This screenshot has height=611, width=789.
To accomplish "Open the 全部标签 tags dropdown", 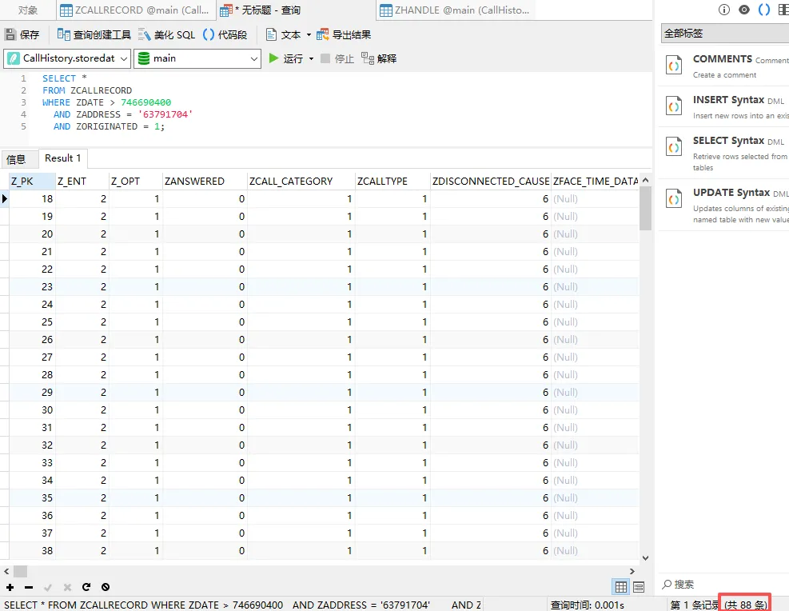I will 724,34.
